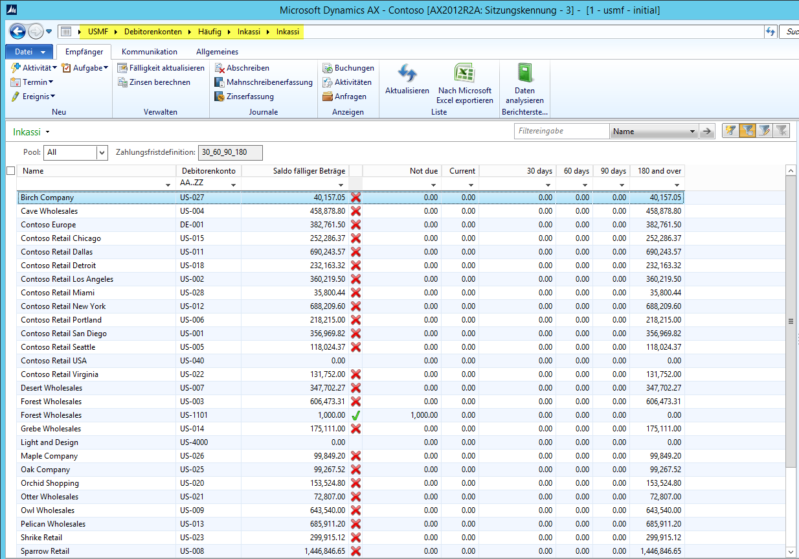Export list to Microsoft Excel
This screenshot has width=799, height=559.
(x=464, y=73)
